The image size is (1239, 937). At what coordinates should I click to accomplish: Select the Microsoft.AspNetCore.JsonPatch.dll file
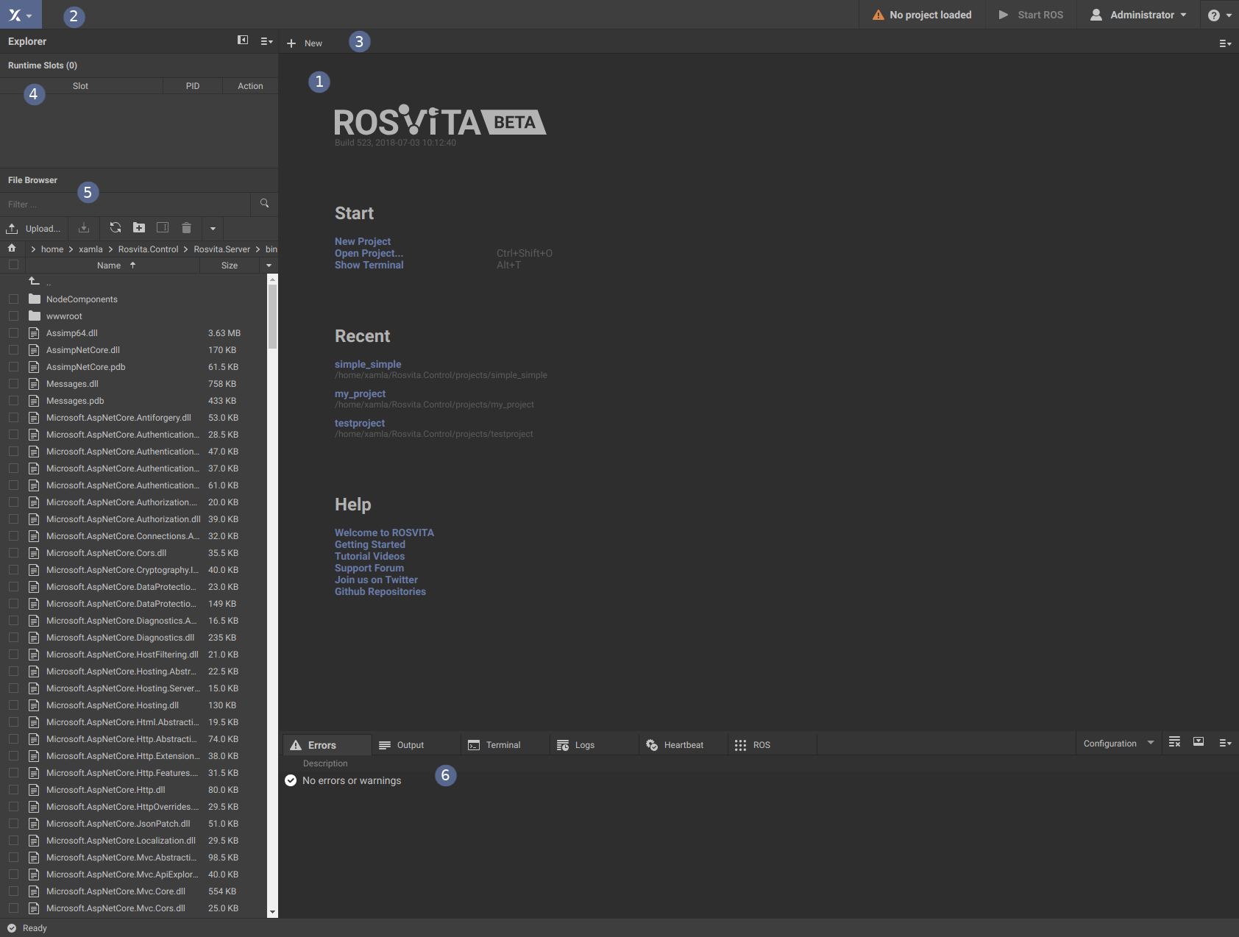coord(118,824)
